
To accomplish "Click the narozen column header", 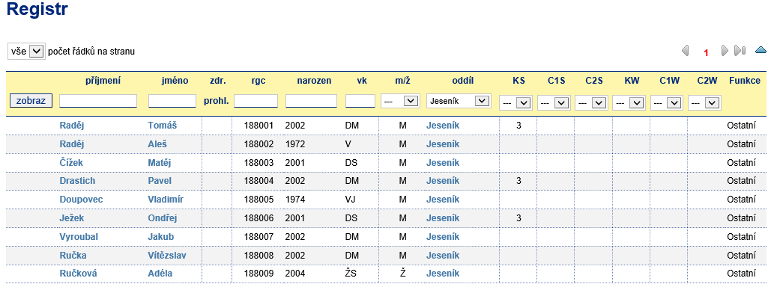I will coord(314,81).
